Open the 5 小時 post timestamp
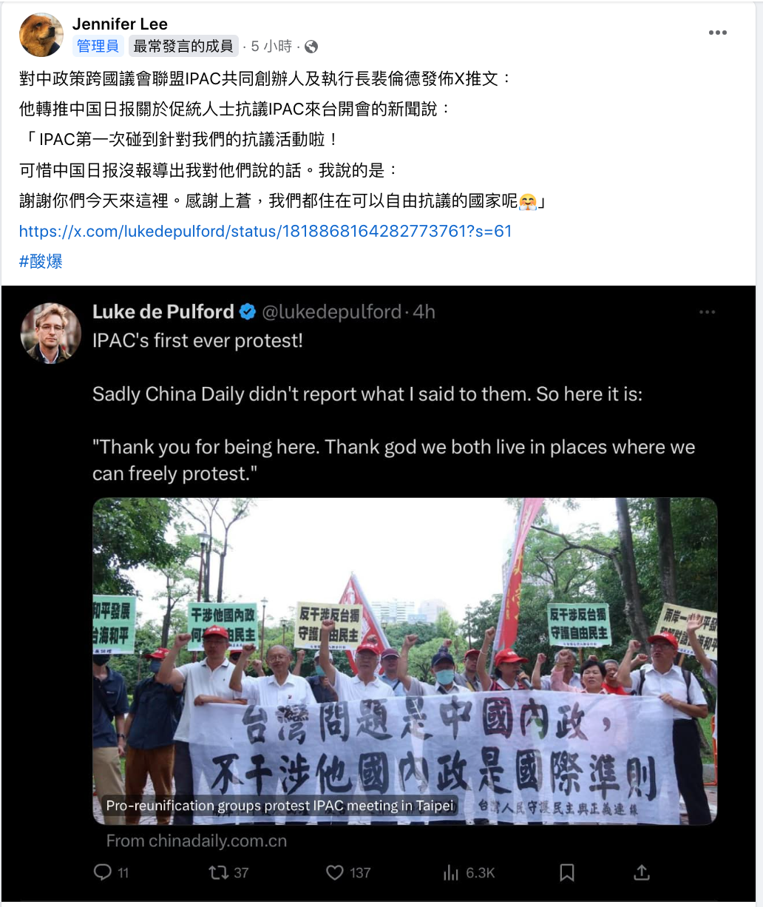 point(271,47)
